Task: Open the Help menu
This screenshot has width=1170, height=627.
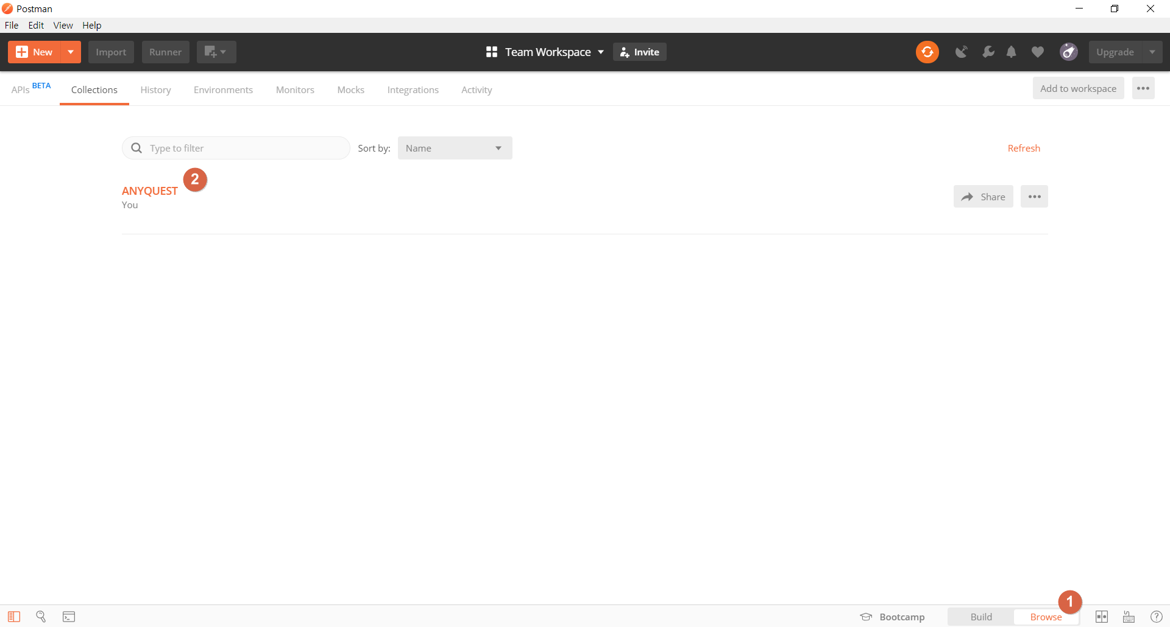Action: [92, 25]
